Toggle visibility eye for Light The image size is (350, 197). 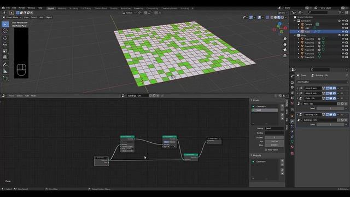coord(343,28)
